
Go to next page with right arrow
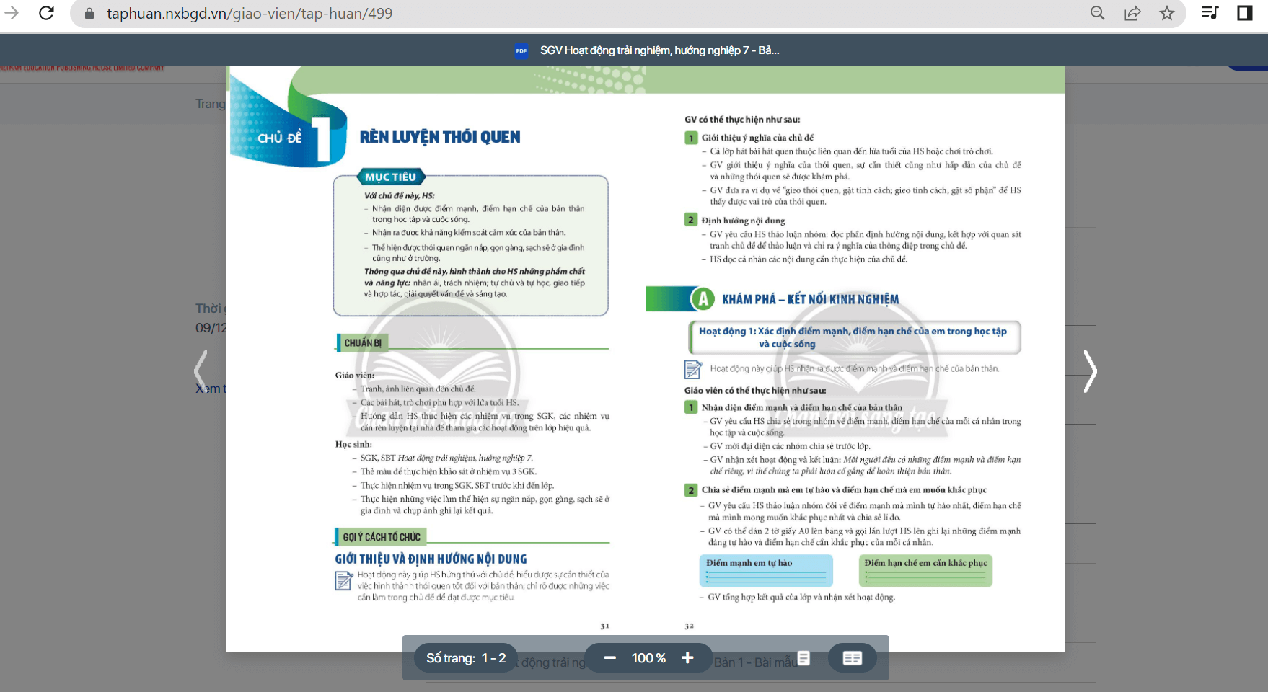[1090, 371]
